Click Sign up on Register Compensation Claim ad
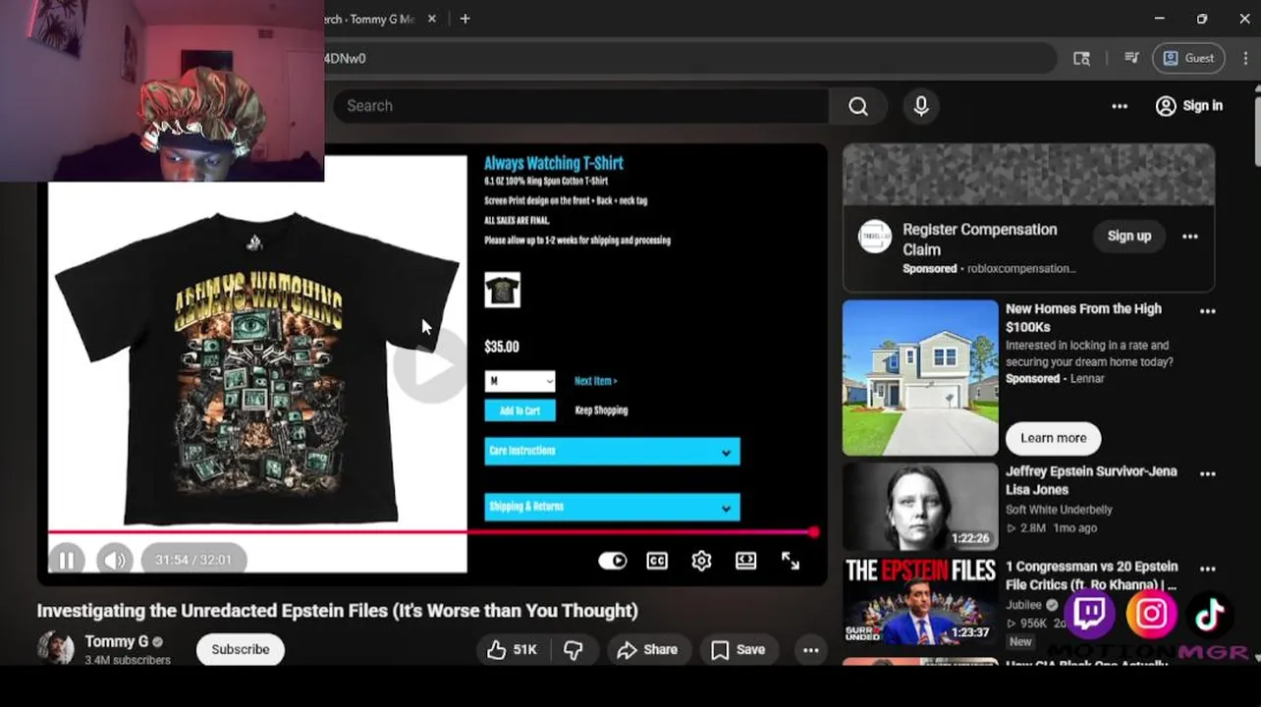 1129,236
